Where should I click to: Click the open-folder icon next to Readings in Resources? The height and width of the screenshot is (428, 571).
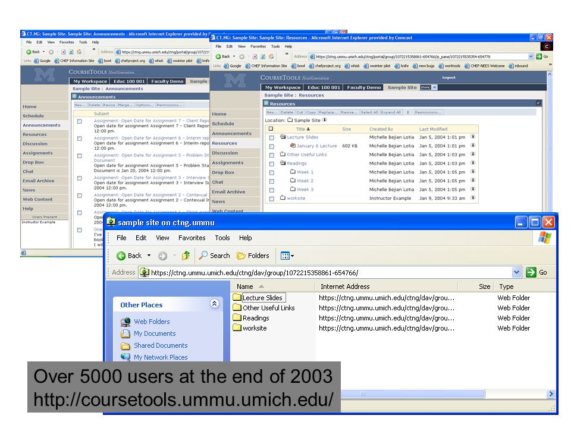pyautogui.click(x=283, y=163)
